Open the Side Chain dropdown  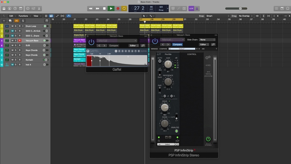tap(207, 39)
